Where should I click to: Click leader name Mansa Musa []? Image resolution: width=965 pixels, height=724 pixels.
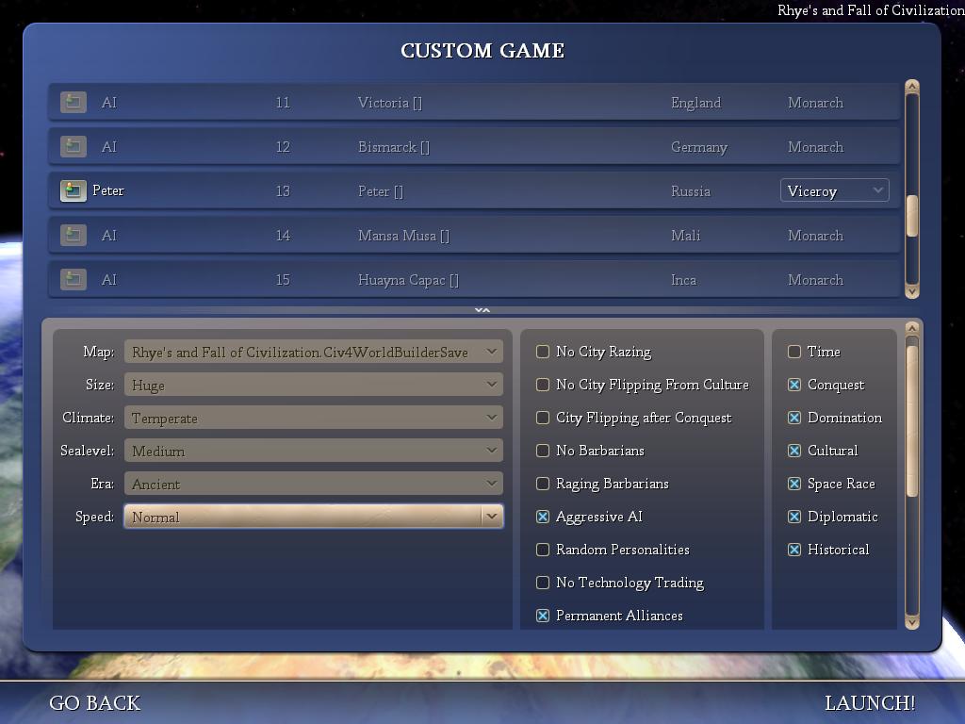tap(403, 236)
